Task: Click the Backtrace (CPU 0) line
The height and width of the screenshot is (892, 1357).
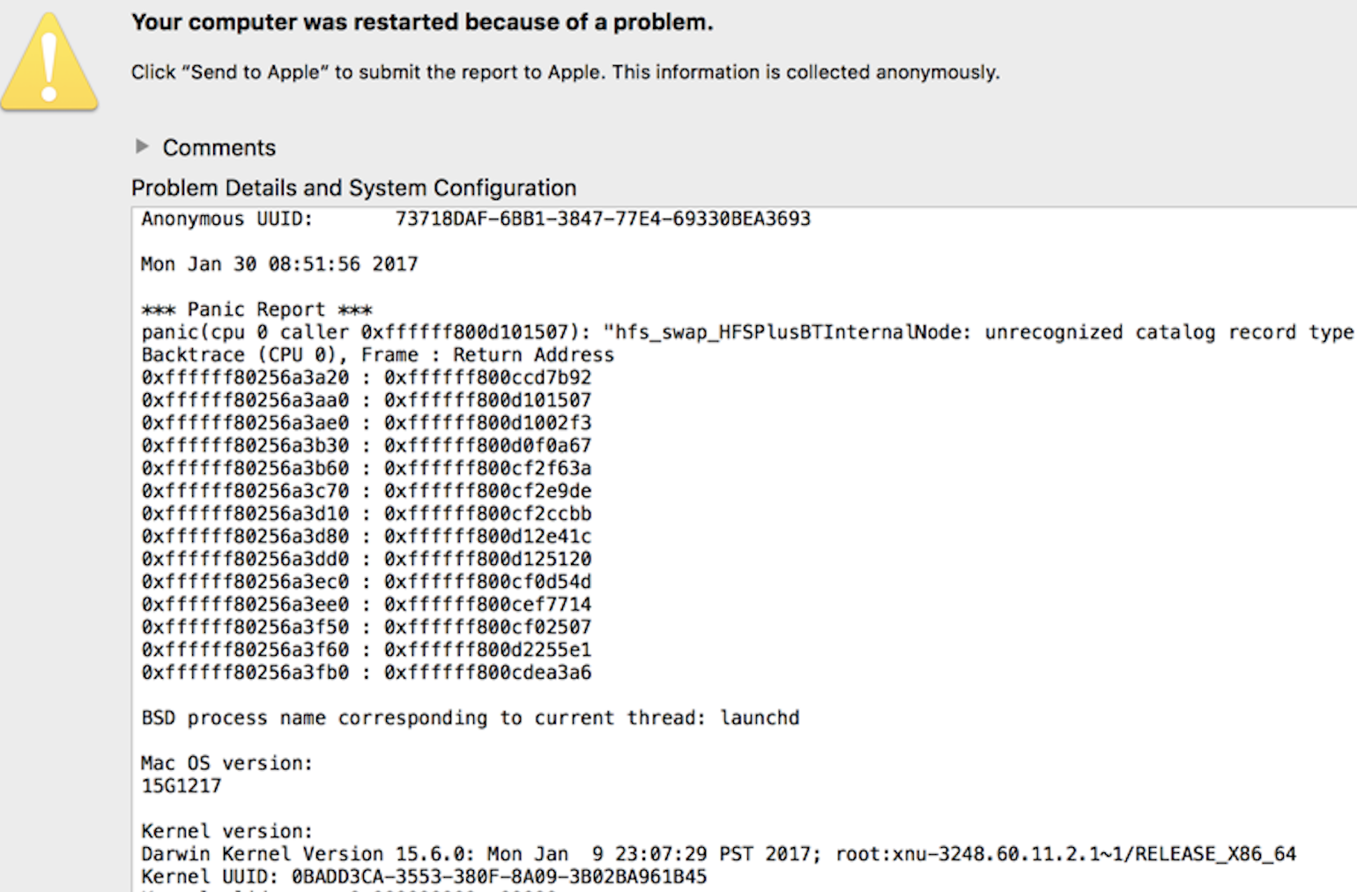Action: 377,355
